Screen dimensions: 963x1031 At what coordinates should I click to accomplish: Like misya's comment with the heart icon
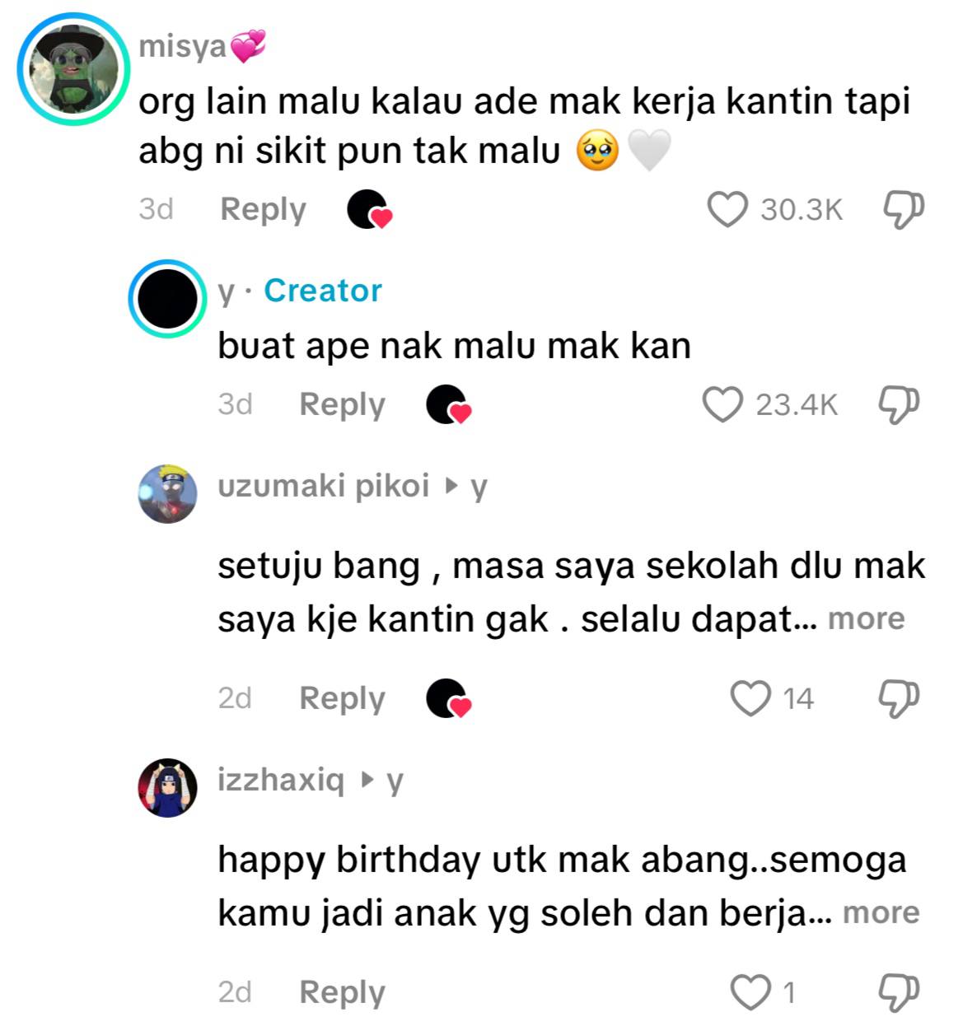(727, 209)
